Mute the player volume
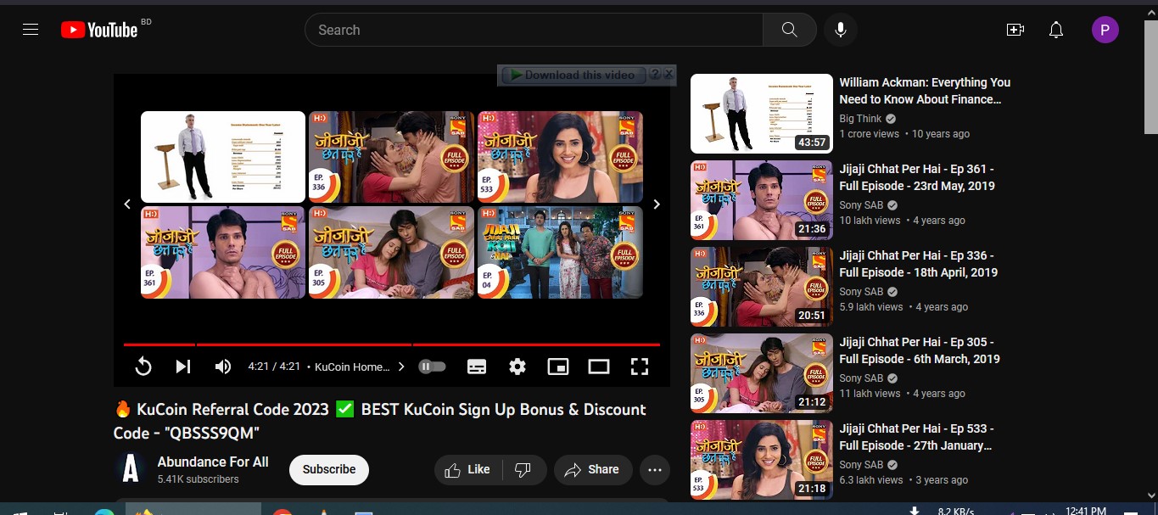The image size is (1158, 515). coord(222,367)
